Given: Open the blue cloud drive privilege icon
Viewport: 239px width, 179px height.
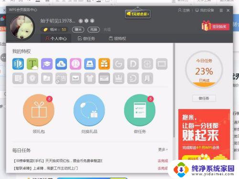Looking at the screenshot, I should 90,64.
